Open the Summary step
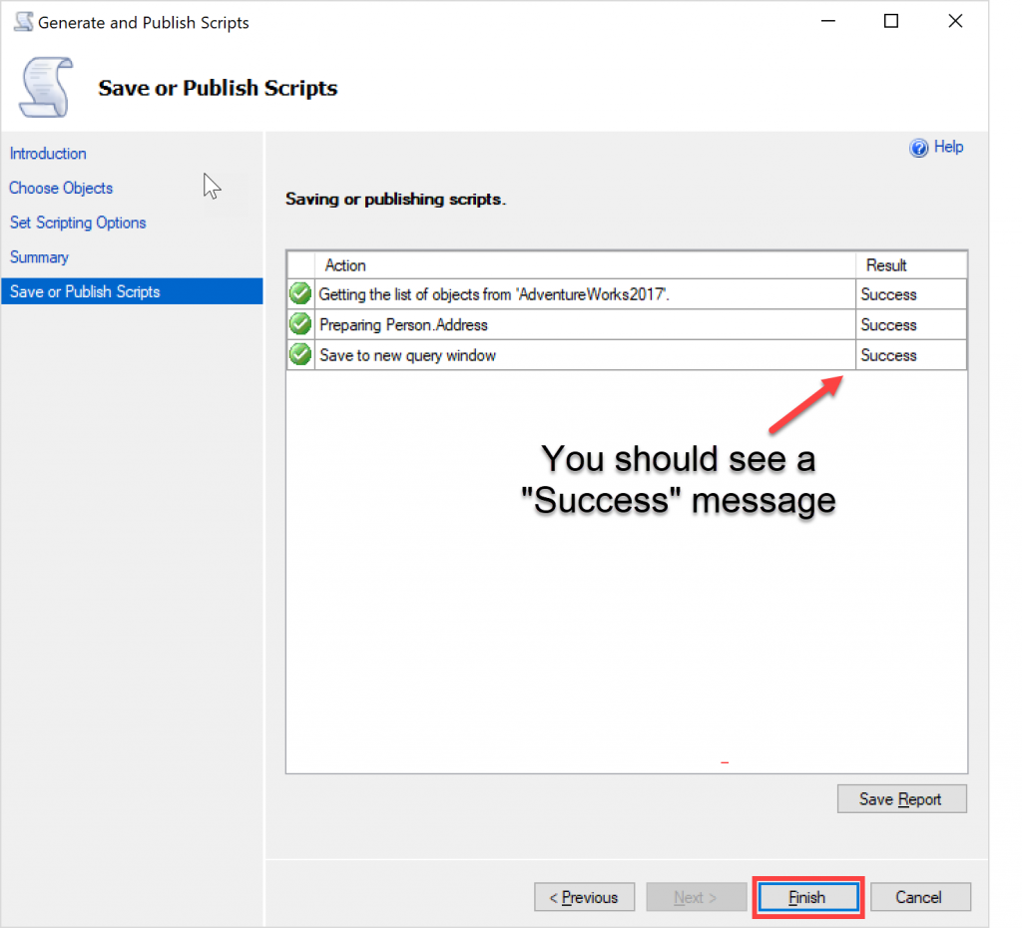This screenshot has height=928, width=1022. 39,256
